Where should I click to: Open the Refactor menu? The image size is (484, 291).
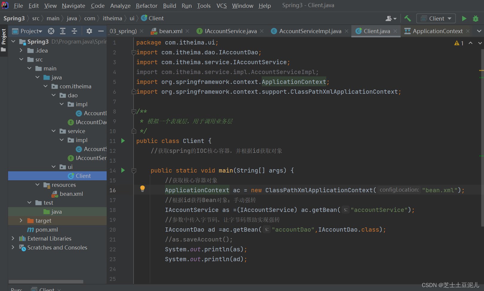146,5
